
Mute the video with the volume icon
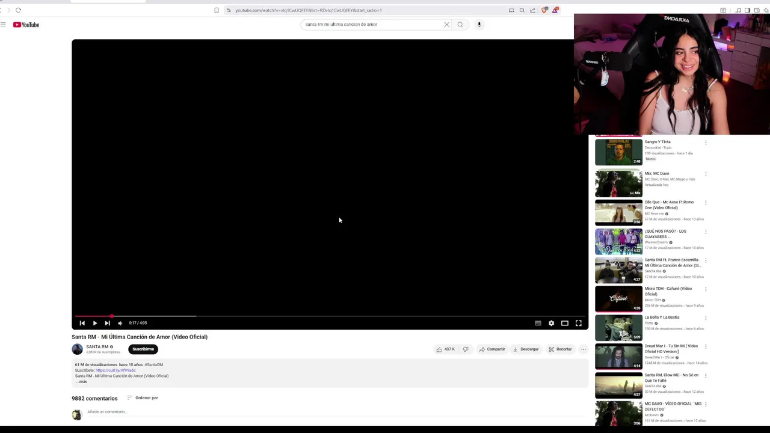[x=120, y=323]
